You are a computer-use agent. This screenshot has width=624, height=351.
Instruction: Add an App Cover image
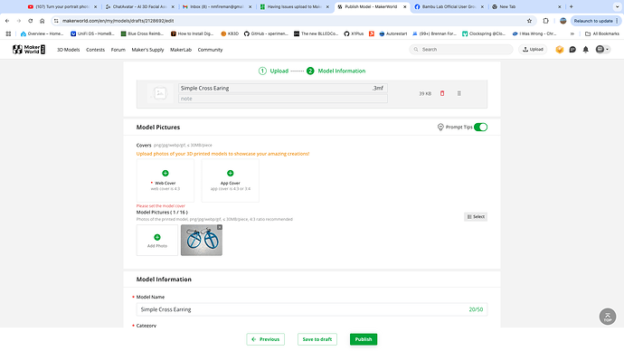click(230, 181)
